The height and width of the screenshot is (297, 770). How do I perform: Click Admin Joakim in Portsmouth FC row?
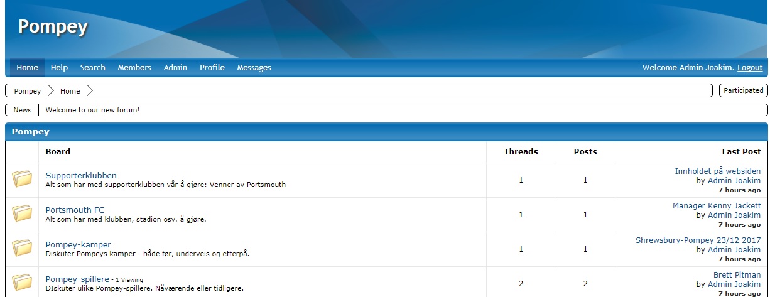(x=734, y=215)
